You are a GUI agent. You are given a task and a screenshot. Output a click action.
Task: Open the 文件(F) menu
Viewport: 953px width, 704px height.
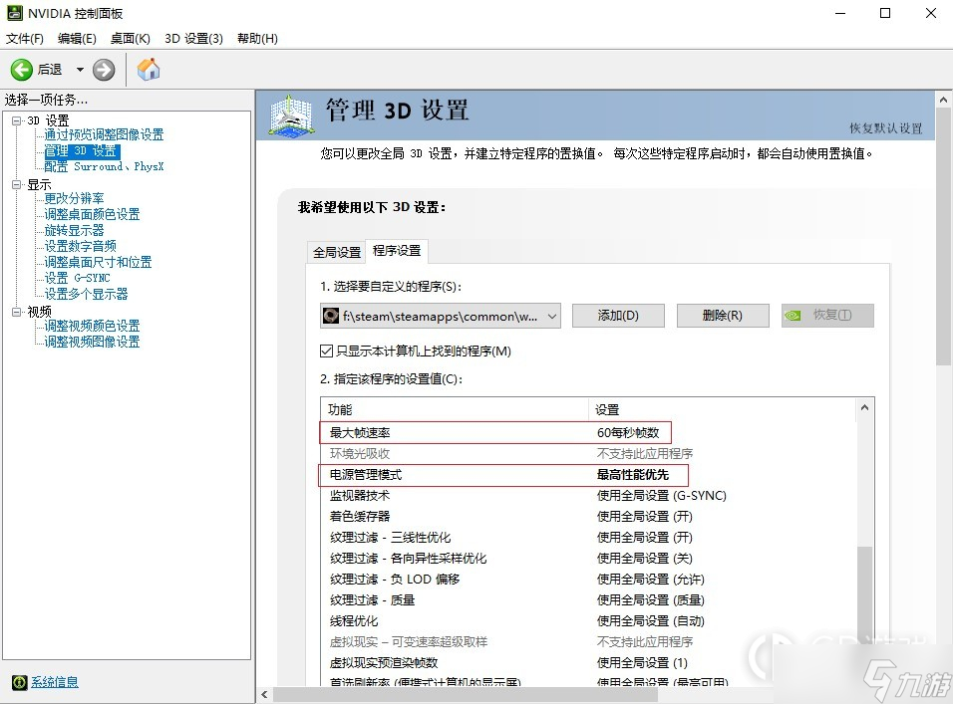25,39
